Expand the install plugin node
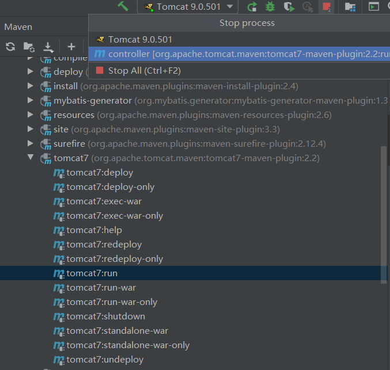This screenshot has height=370, width=390. point(31,86)
